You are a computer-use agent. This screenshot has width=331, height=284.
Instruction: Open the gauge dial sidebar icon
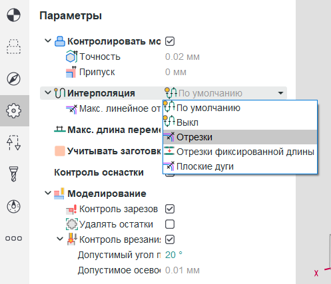(13, 206)
